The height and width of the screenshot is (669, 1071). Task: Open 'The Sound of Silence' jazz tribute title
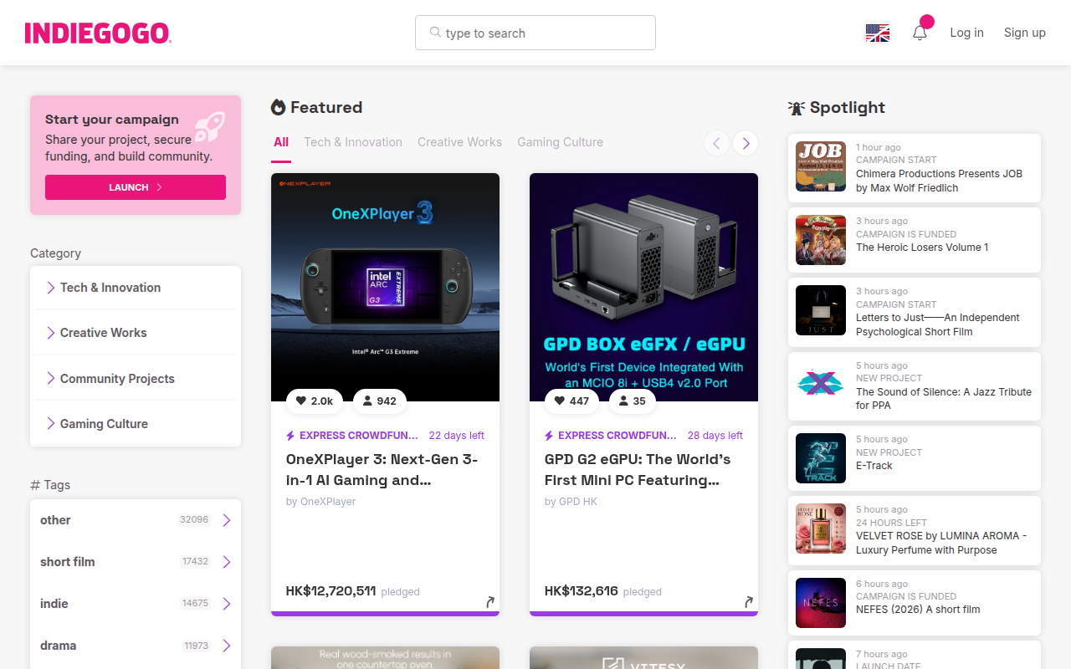point(944,399)
